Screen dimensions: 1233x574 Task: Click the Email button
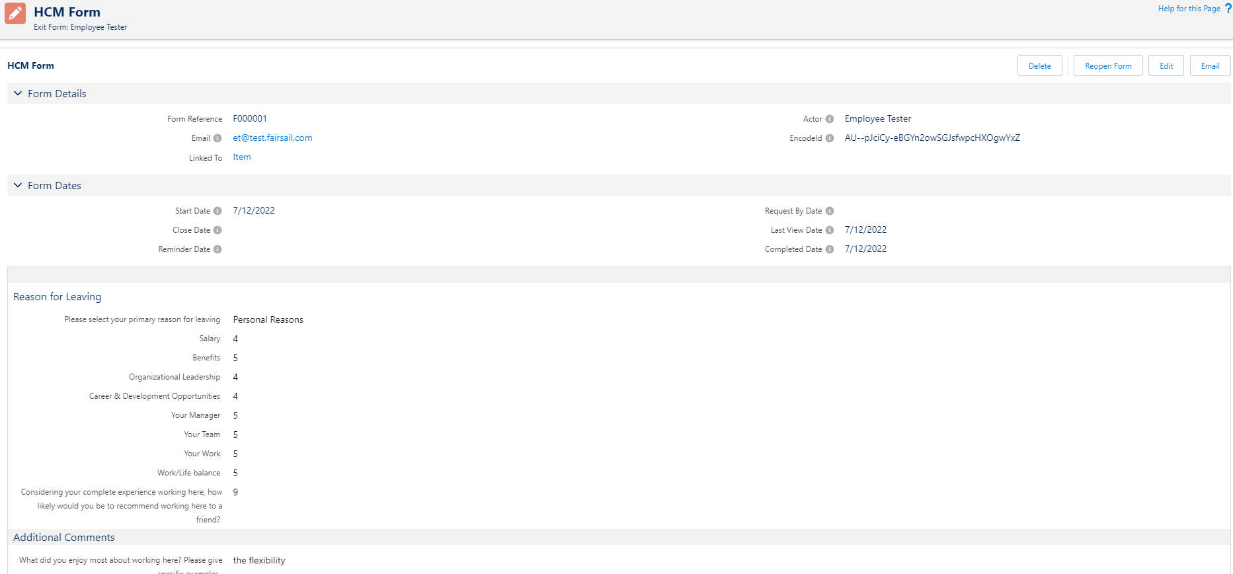pyautogui.click(x=1211, y=65)
